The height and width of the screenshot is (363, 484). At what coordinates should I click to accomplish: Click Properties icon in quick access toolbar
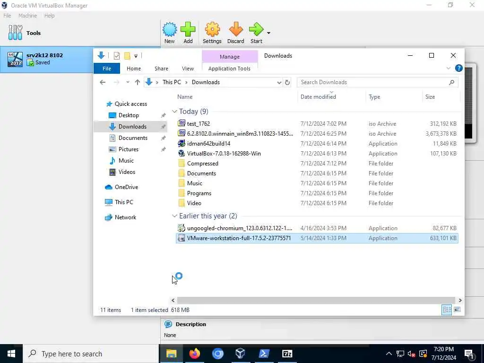click(x=117, y=56)
